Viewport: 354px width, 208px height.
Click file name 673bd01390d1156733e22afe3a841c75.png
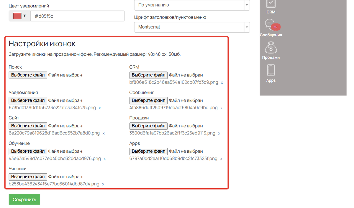pyautogui.click(x=53, y=108)
